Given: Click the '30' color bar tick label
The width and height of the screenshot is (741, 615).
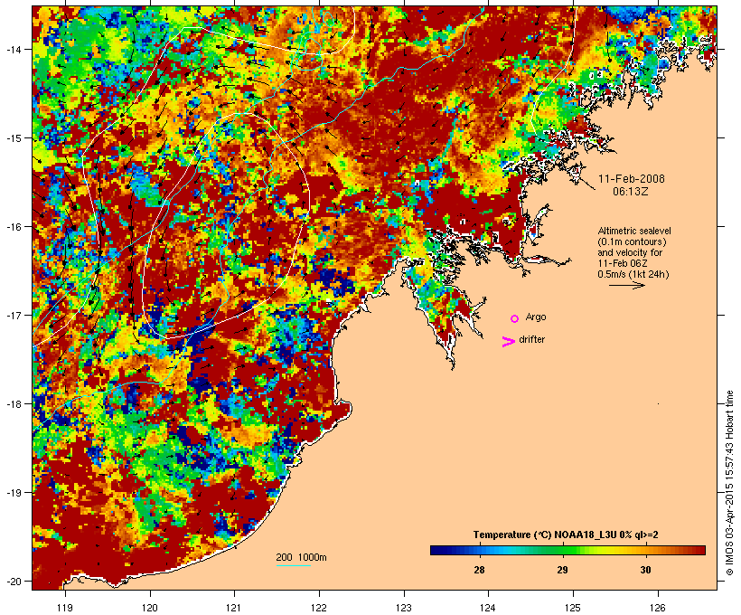Looking at the screenshot, I should coord(645,570).
